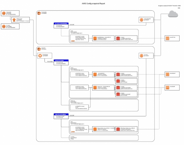Click the 0.0.0.0/0 label beside CustomerSide route table
This screenshot has width=184, height=145.
pos(72,24)
